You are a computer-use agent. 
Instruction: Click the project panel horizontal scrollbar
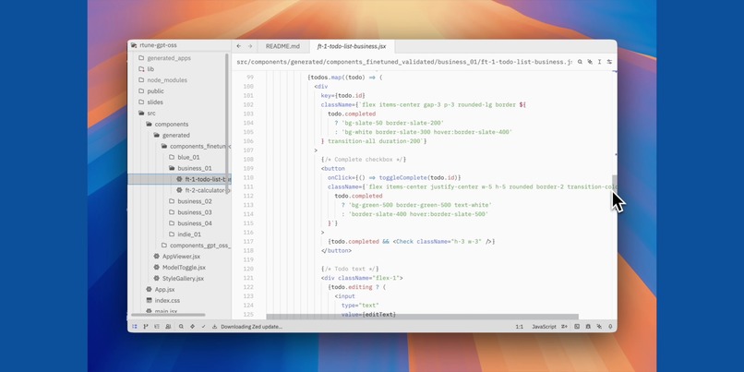coord(168,315)
